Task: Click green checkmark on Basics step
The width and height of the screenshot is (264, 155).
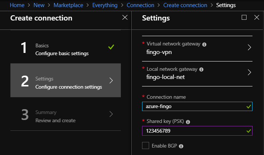Action: pos(111,47)
